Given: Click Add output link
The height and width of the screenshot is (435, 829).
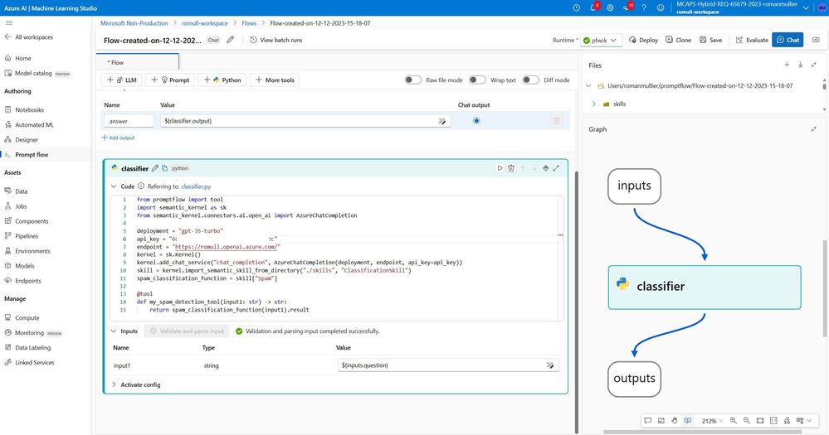Looking at the screenshot, I should [119, 138].
